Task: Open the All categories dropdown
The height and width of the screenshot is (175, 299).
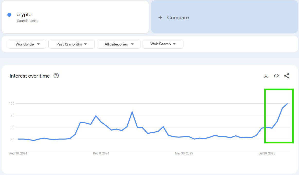Action: tap(118, 44)
